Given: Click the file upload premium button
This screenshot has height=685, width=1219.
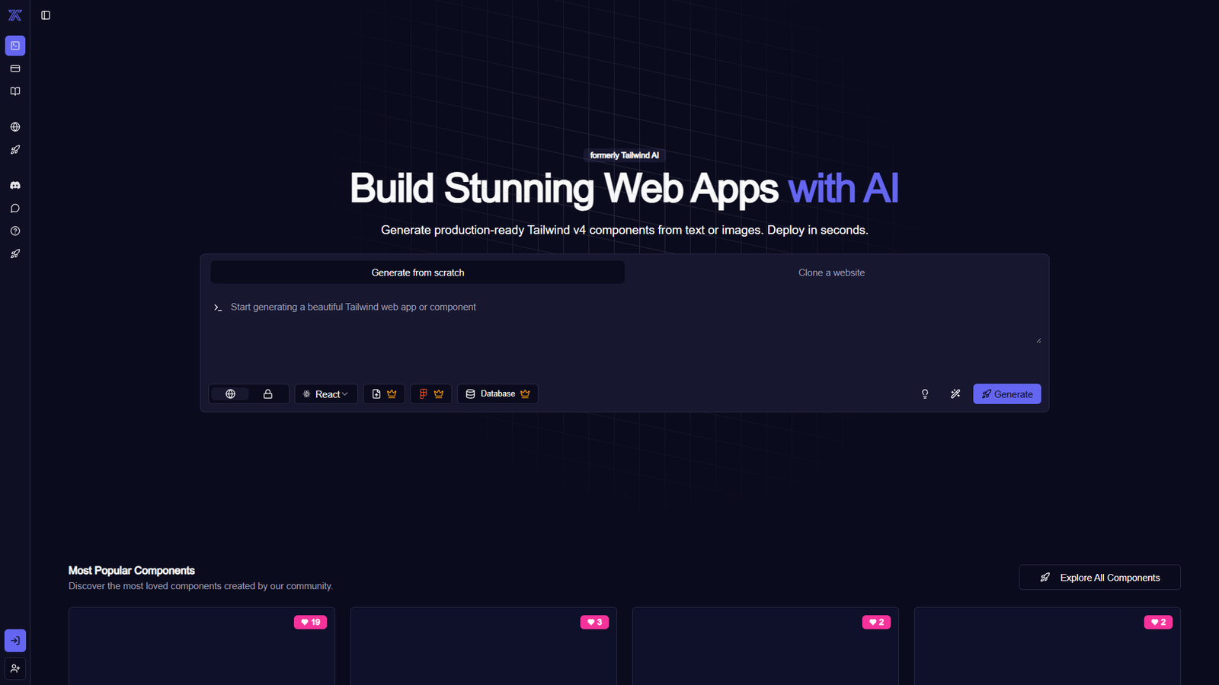Looking at the screenshot, I should pos(384,394).
